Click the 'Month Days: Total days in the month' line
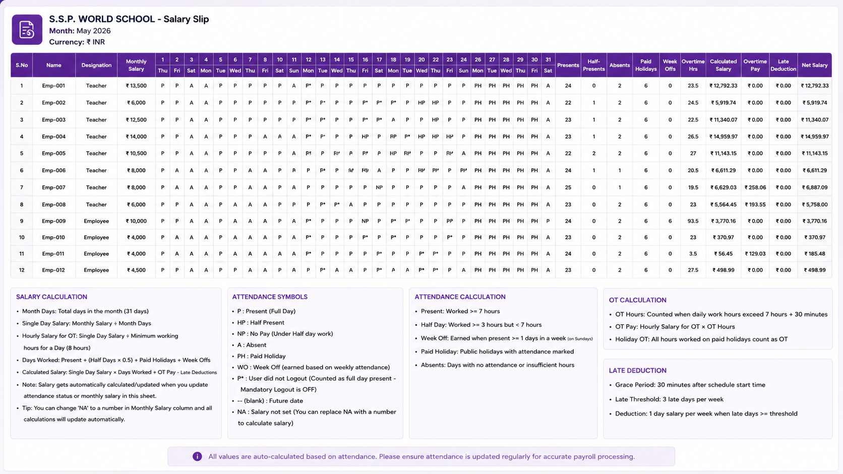The width and height of the screenshot is (843, 474). 85,311
